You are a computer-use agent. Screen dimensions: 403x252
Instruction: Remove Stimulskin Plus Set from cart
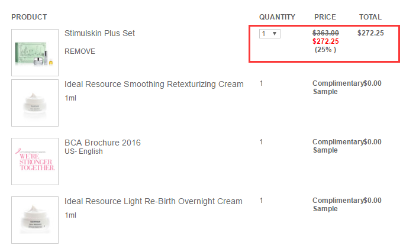[80, 51]
